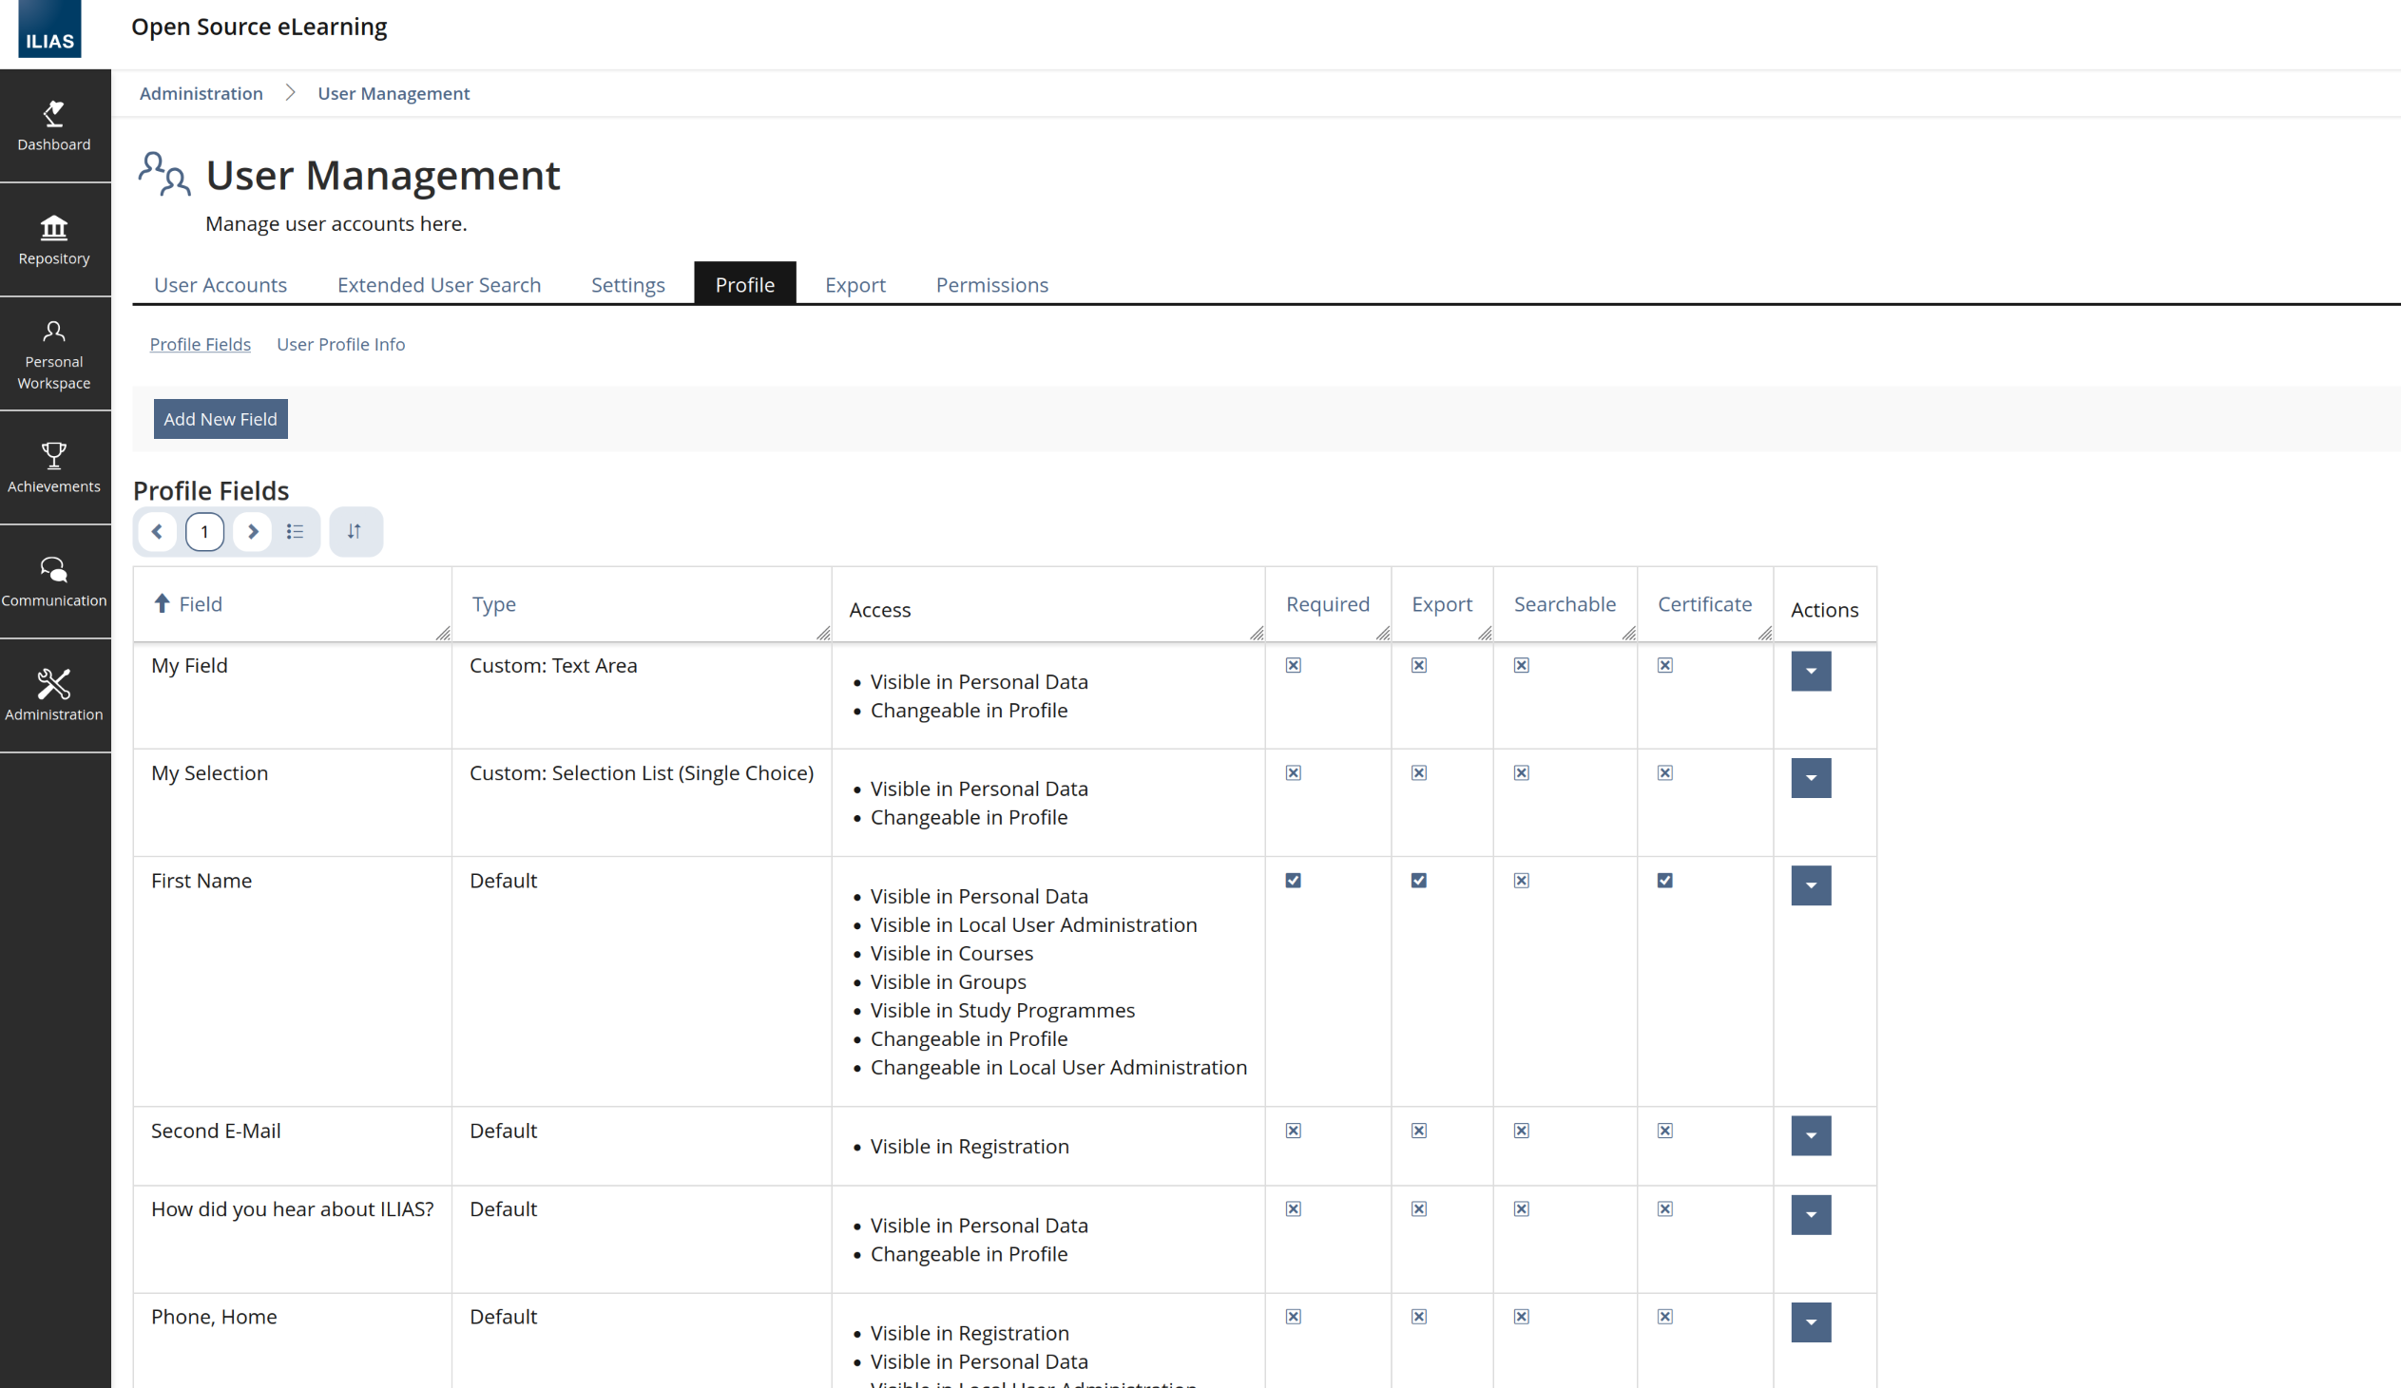Enable Certificate for Second E-Mail

[x=1664, y=1130]
